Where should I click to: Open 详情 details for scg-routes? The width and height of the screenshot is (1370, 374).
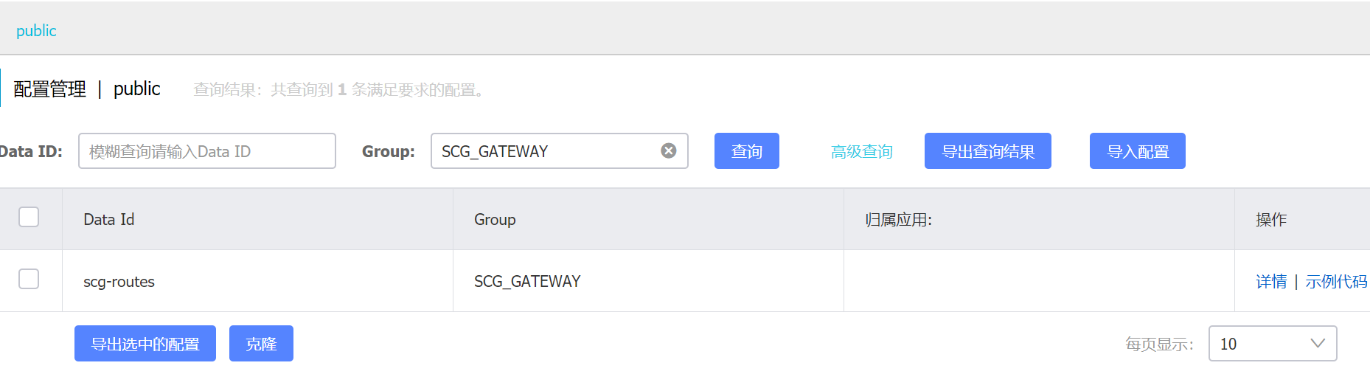tap(1271, 282)
